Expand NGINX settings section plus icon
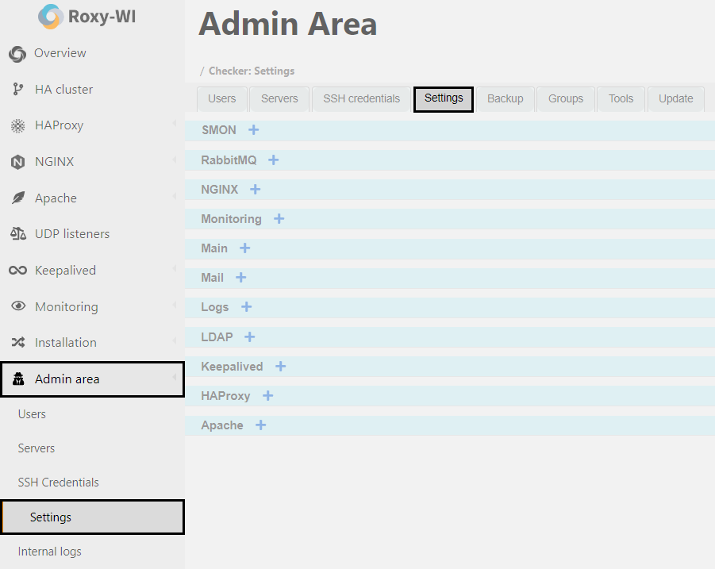This screenshot has height=569, width=715. coord(255,189)
